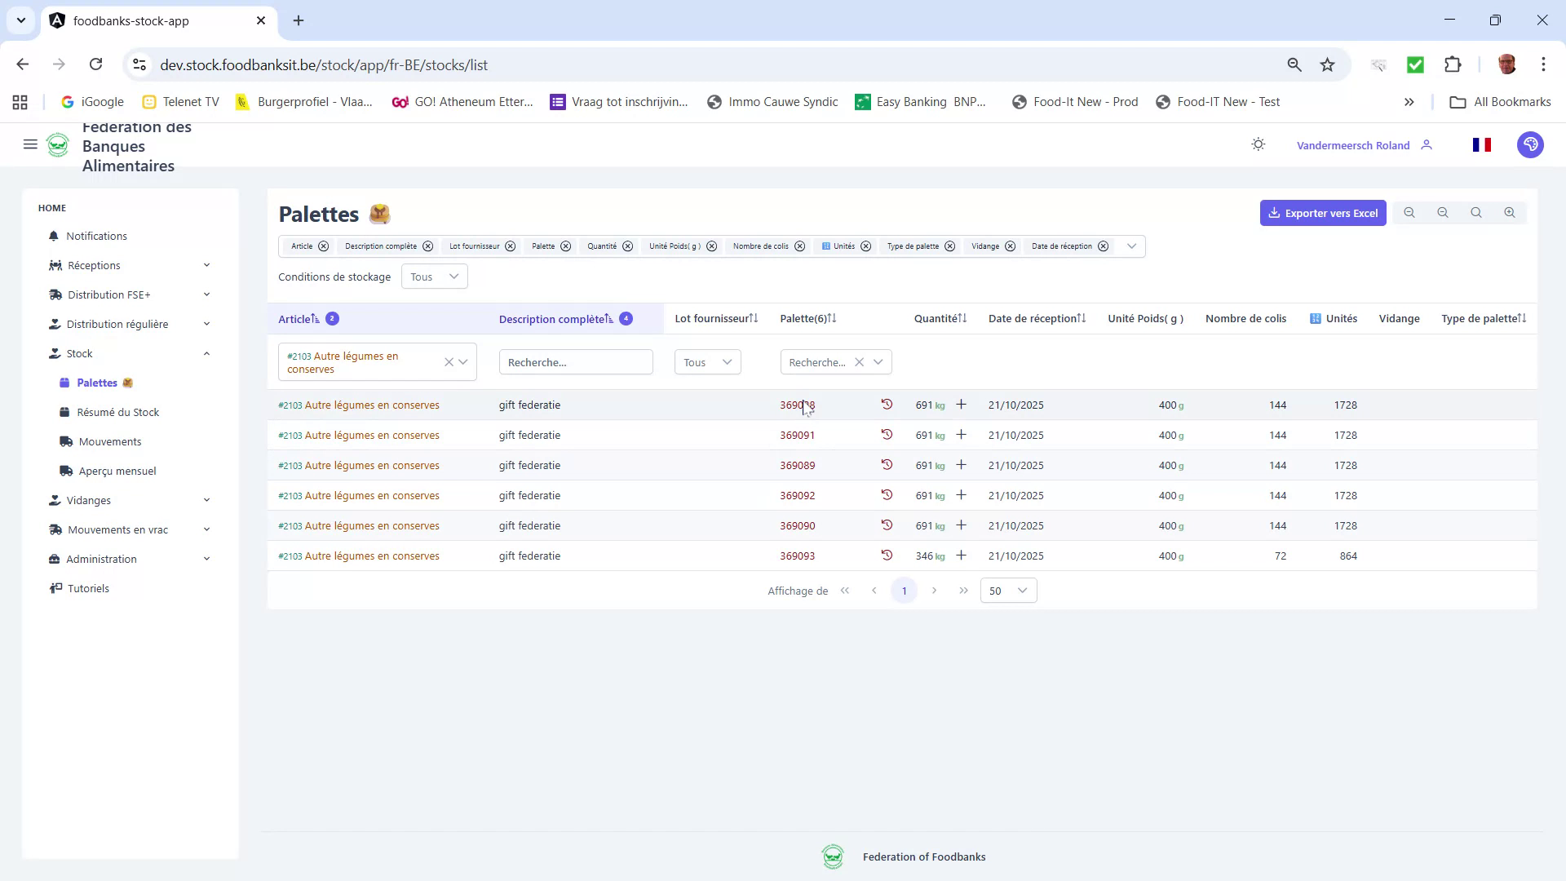Viewport: 1566px width, 881px height.
Task: Click the blue icon beside Unités header
Action: 1315,318
